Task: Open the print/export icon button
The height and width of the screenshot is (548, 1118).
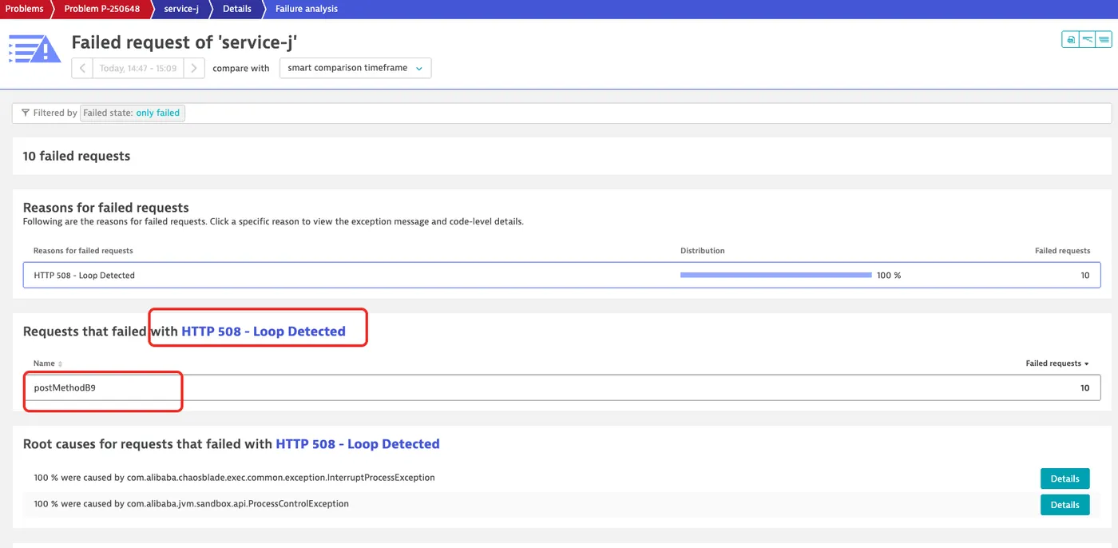Action: tap(1070, 39)
